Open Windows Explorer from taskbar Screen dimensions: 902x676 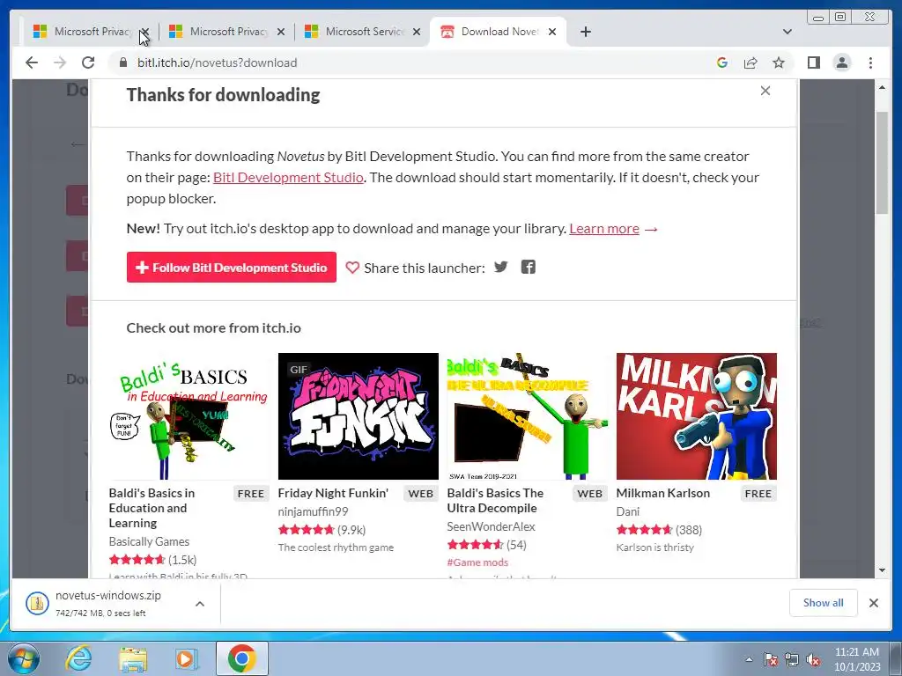click(133, 658)
